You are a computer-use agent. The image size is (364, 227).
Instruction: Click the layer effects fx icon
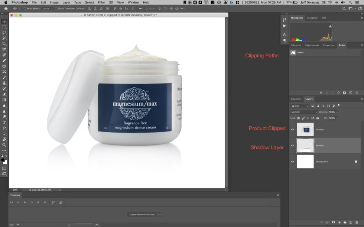[x=327, y=223]
